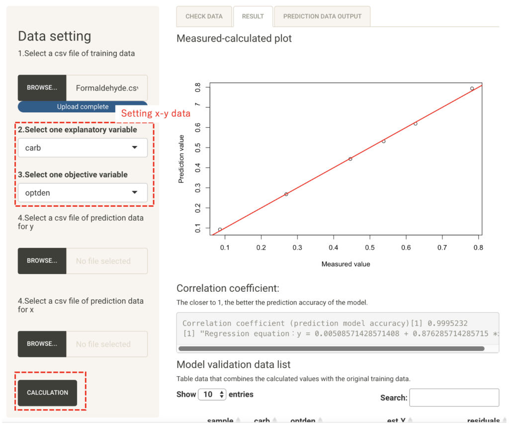
Task: Open the Show entries count selector
Action: pyautogui.click(x=212, y=395)
